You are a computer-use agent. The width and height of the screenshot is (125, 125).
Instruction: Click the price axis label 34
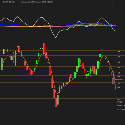118,87
